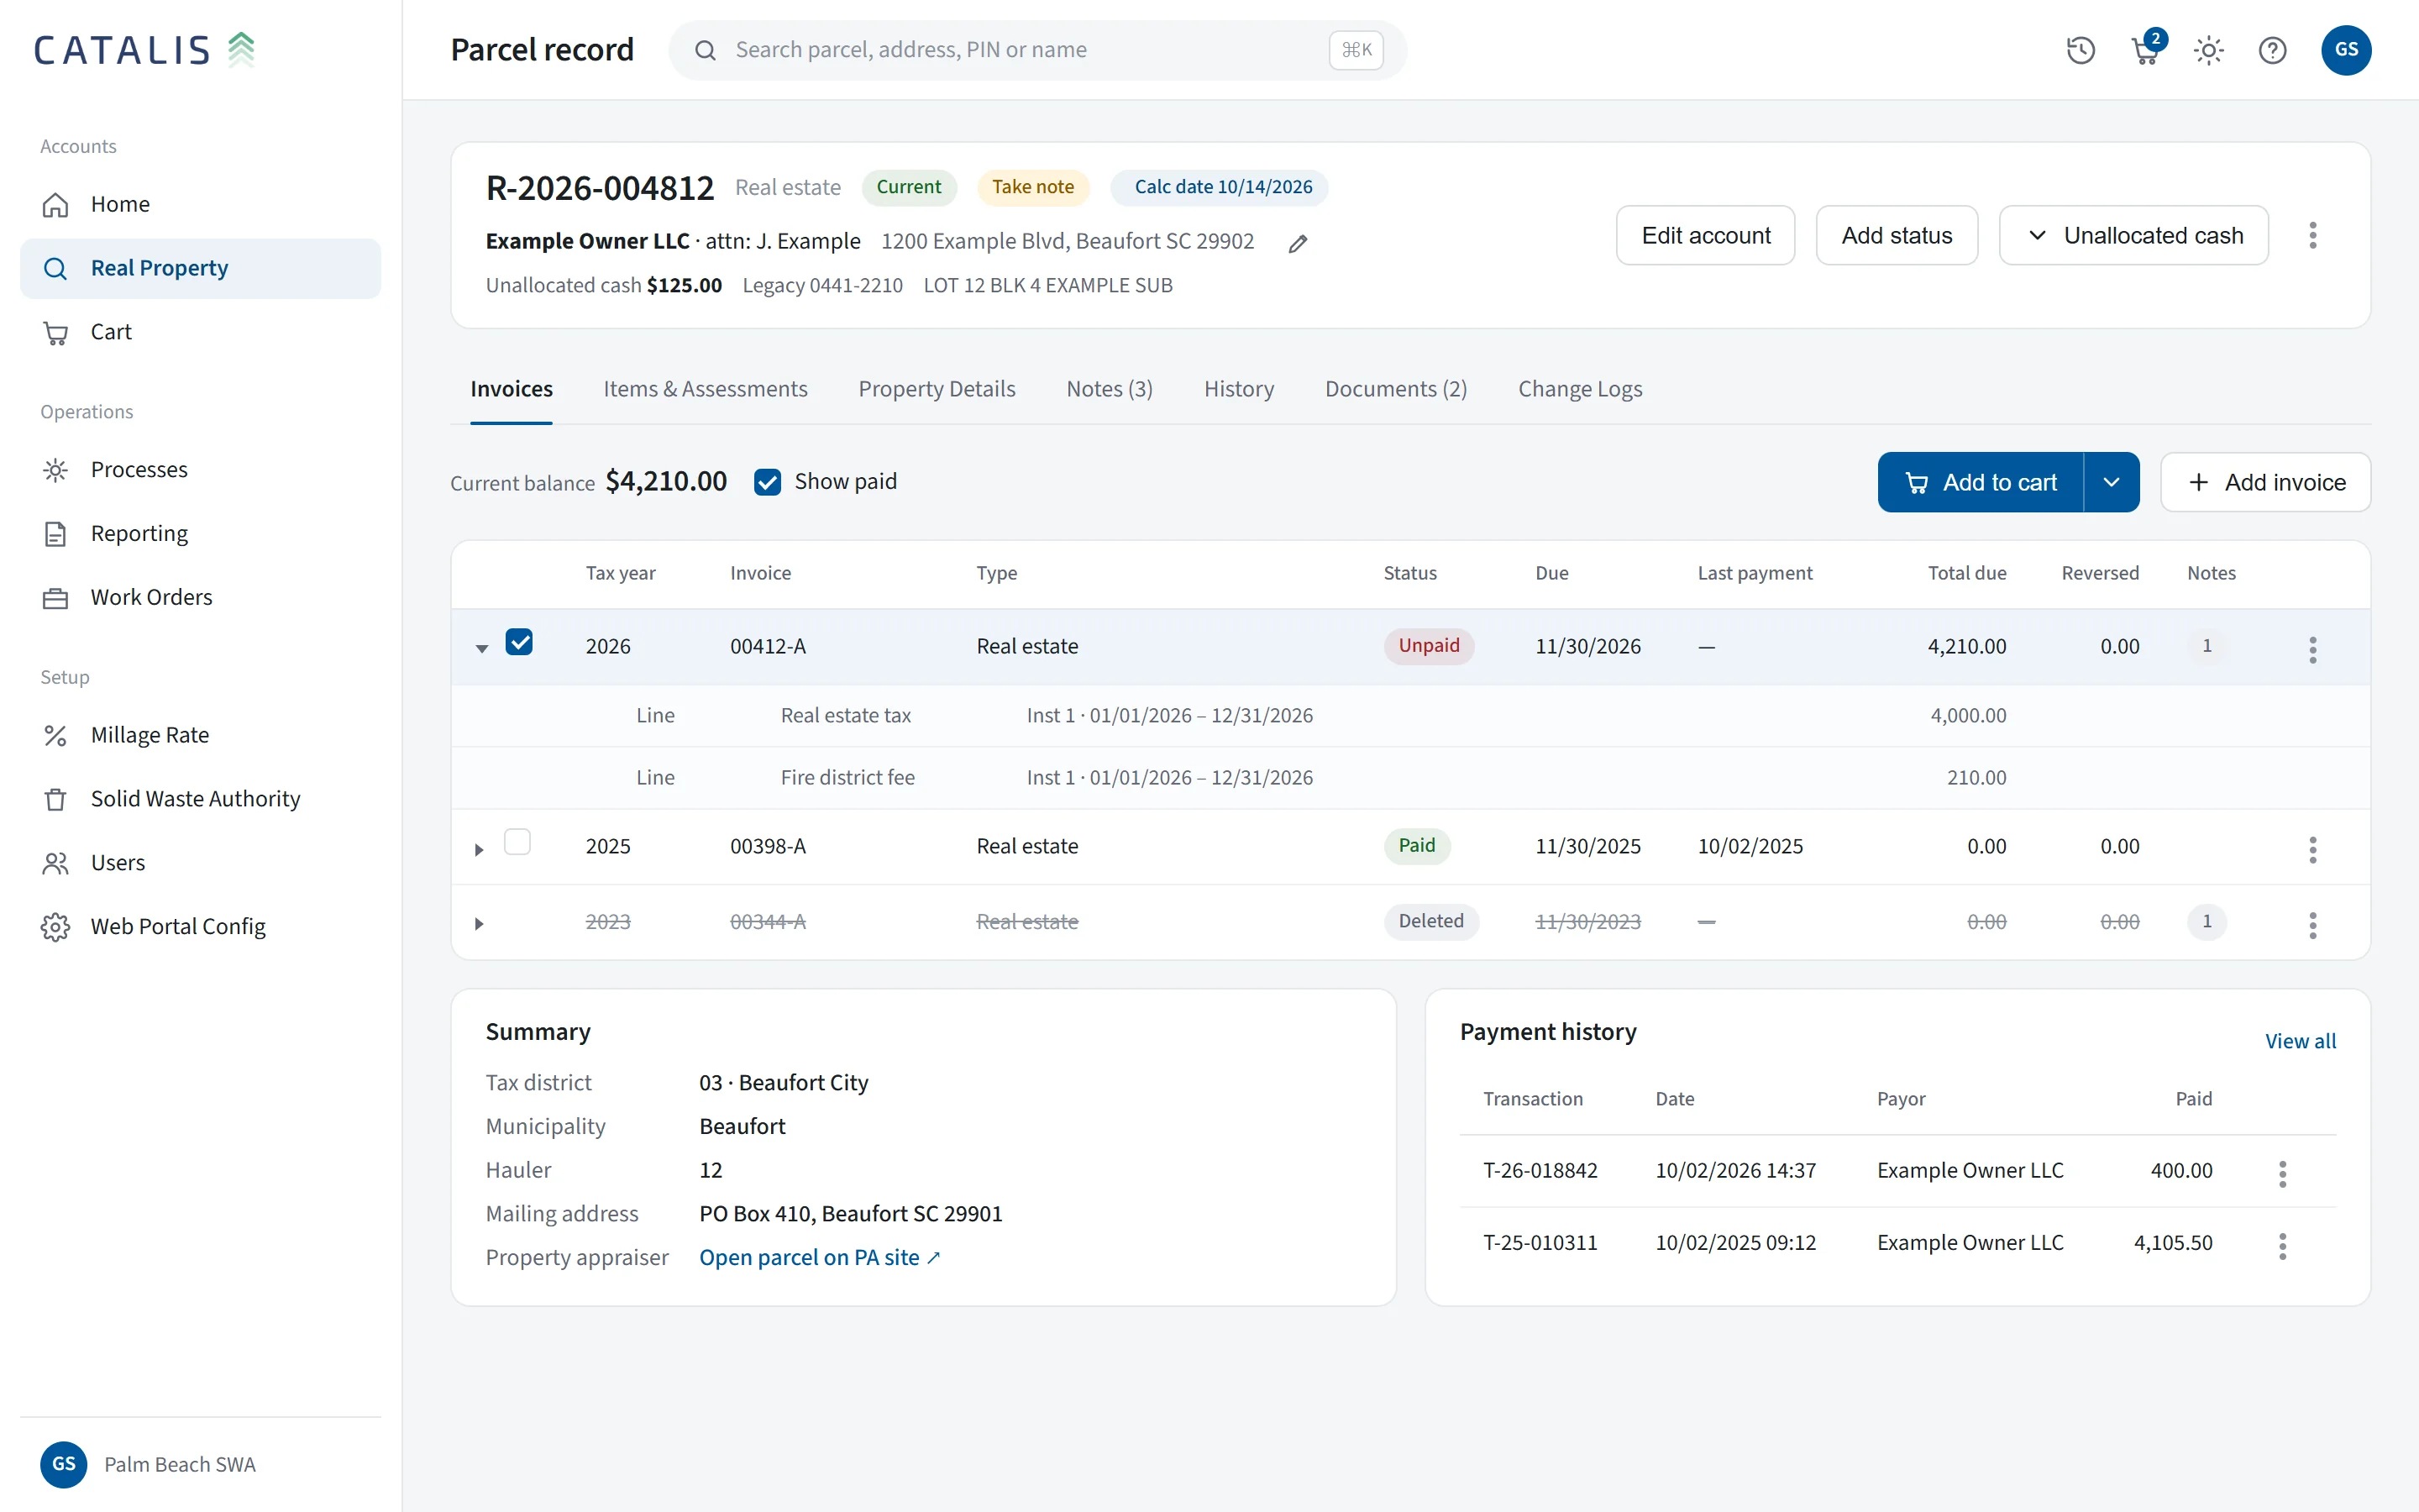This screenshot has height=1512, width=2419.
Task: Open the help question mark icon
Action: click(x=2272, y=50)
